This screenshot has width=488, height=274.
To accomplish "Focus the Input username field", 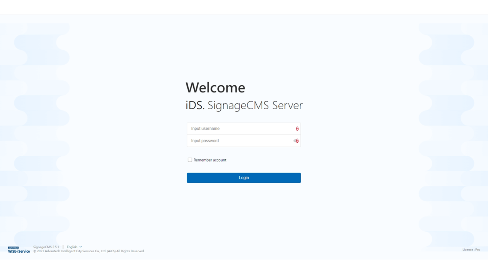I will click(x=240, y=129).
